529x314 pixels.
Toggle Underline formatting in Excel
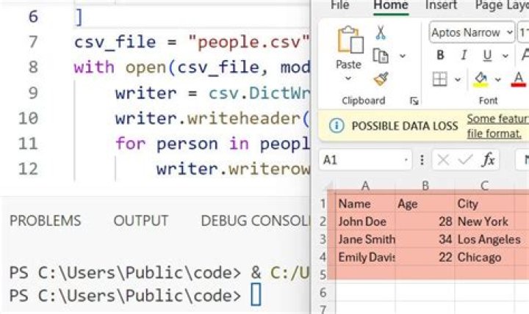(487, 55)
